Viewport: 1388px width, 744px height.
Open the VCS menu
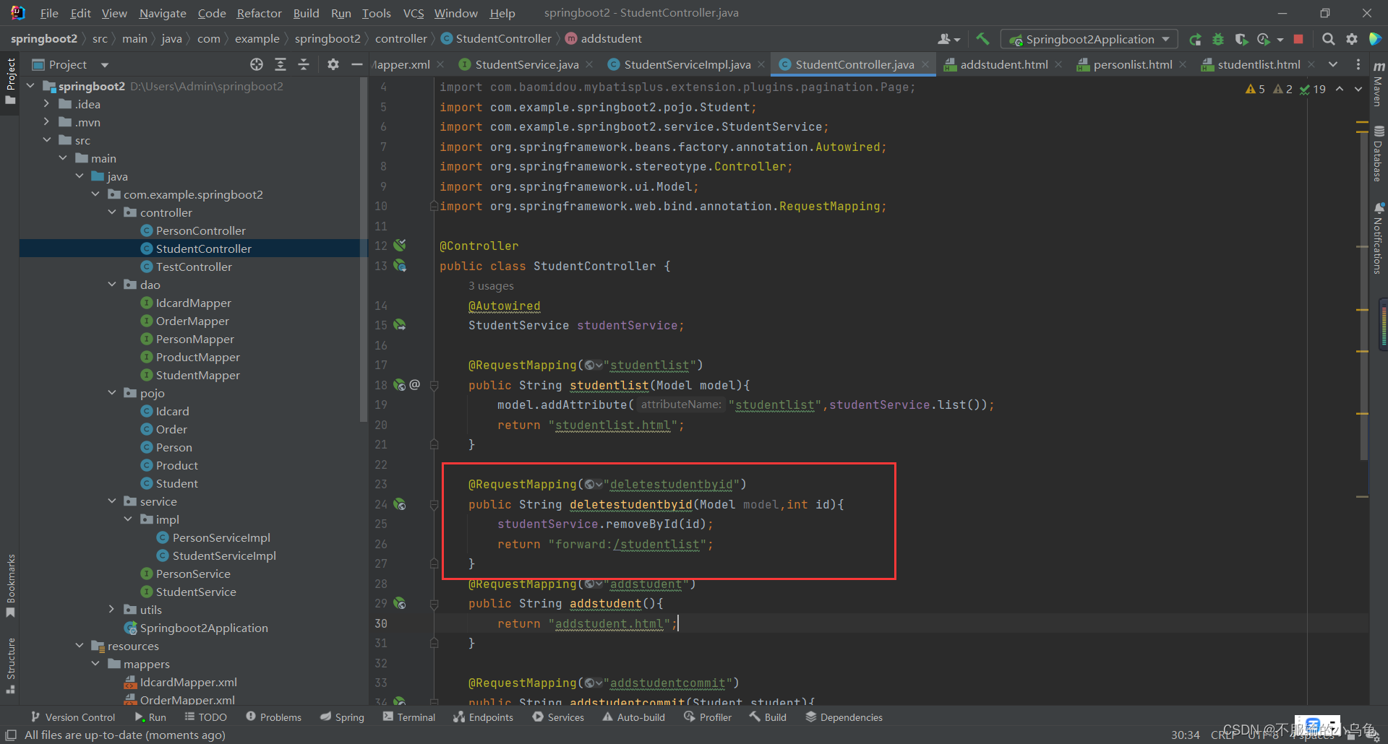click(x=414, y=13)
